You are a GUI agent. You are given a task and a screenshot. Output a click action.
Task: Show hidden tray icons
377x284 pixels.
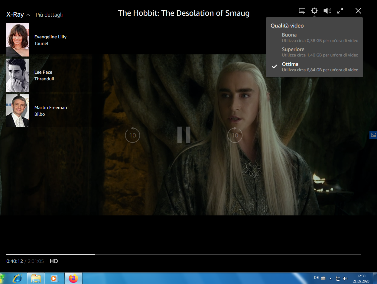pyautogui.click(x=330, y=278)
